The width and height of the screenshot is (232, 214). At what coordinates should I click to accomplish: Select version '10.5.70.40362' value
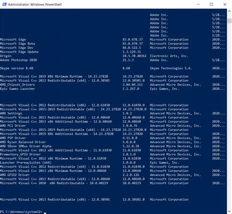(x=135, y=56)
